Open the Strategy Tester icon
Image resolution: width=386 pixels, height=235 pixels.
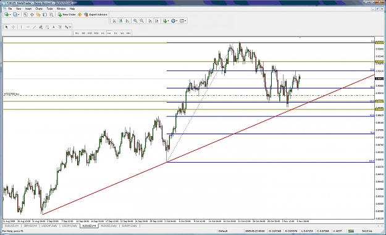click(51, 15)
